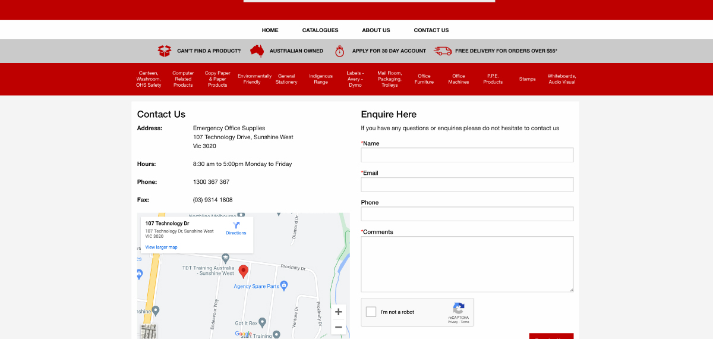The width and height of the screenshot is (713, 339).
Task: Open the About Us menu item
Action: click(x=376, y=30)
